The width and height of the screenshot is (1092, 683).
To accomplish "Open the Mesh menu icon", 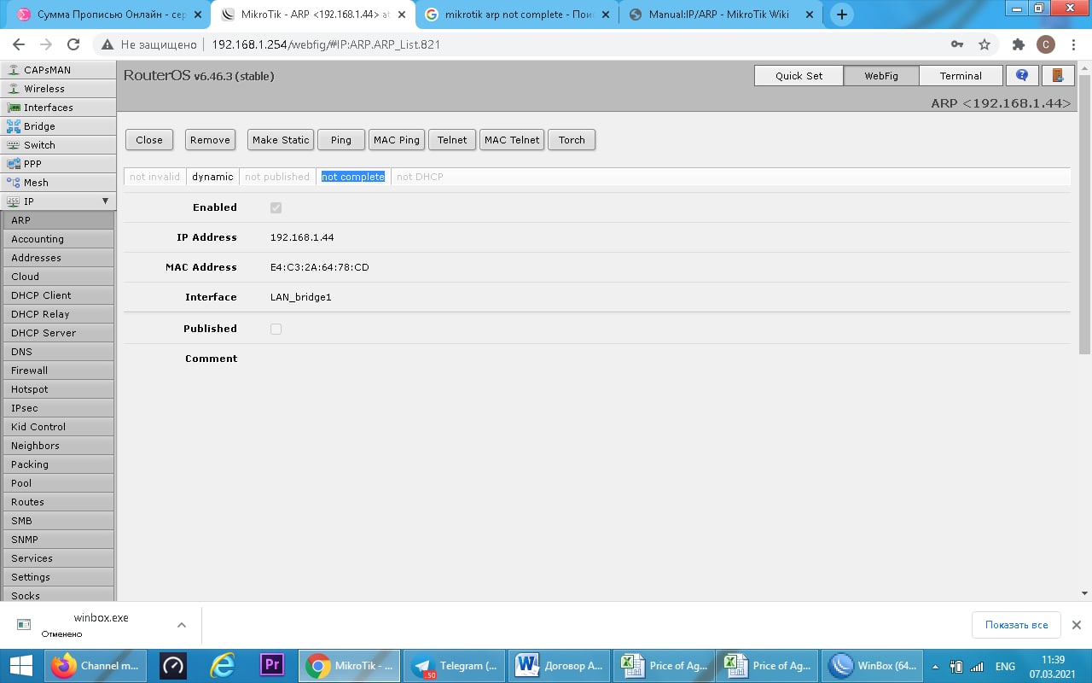I will click(x=13, y=183).
